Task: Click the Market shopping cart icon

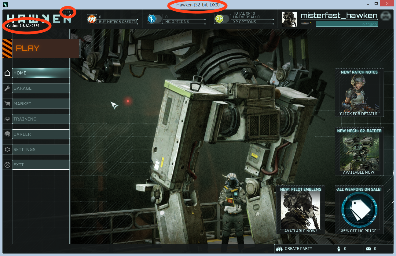Action: 7,104
